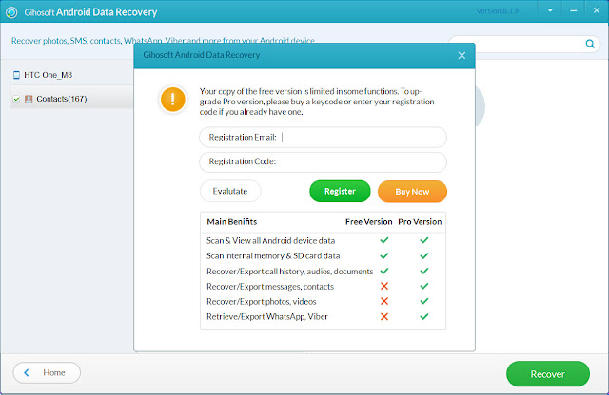The width and height of the screenshot is (609, 395).
Task: Select the Contacts(167) label
Action: pos(62,99)
